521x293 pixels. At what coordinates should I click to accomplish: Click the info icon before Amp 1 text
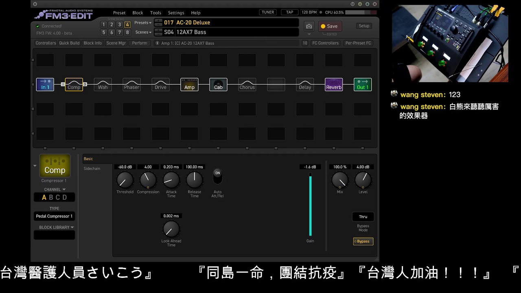click(x=157, y=43)
